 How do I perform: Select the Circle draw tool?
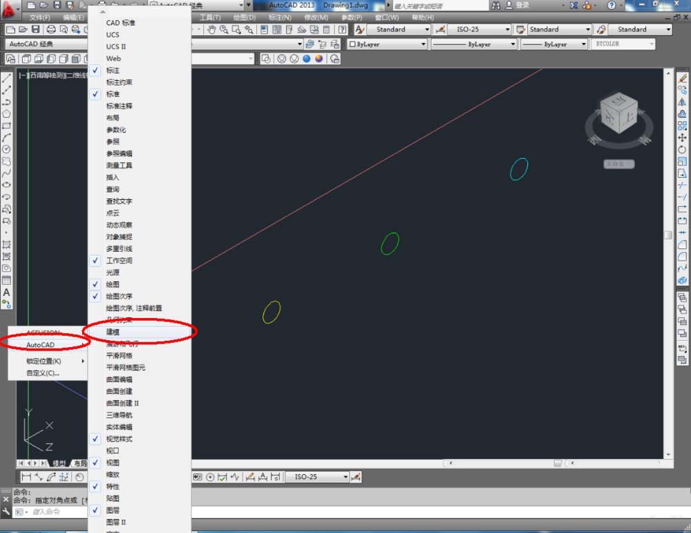[7, 149]
